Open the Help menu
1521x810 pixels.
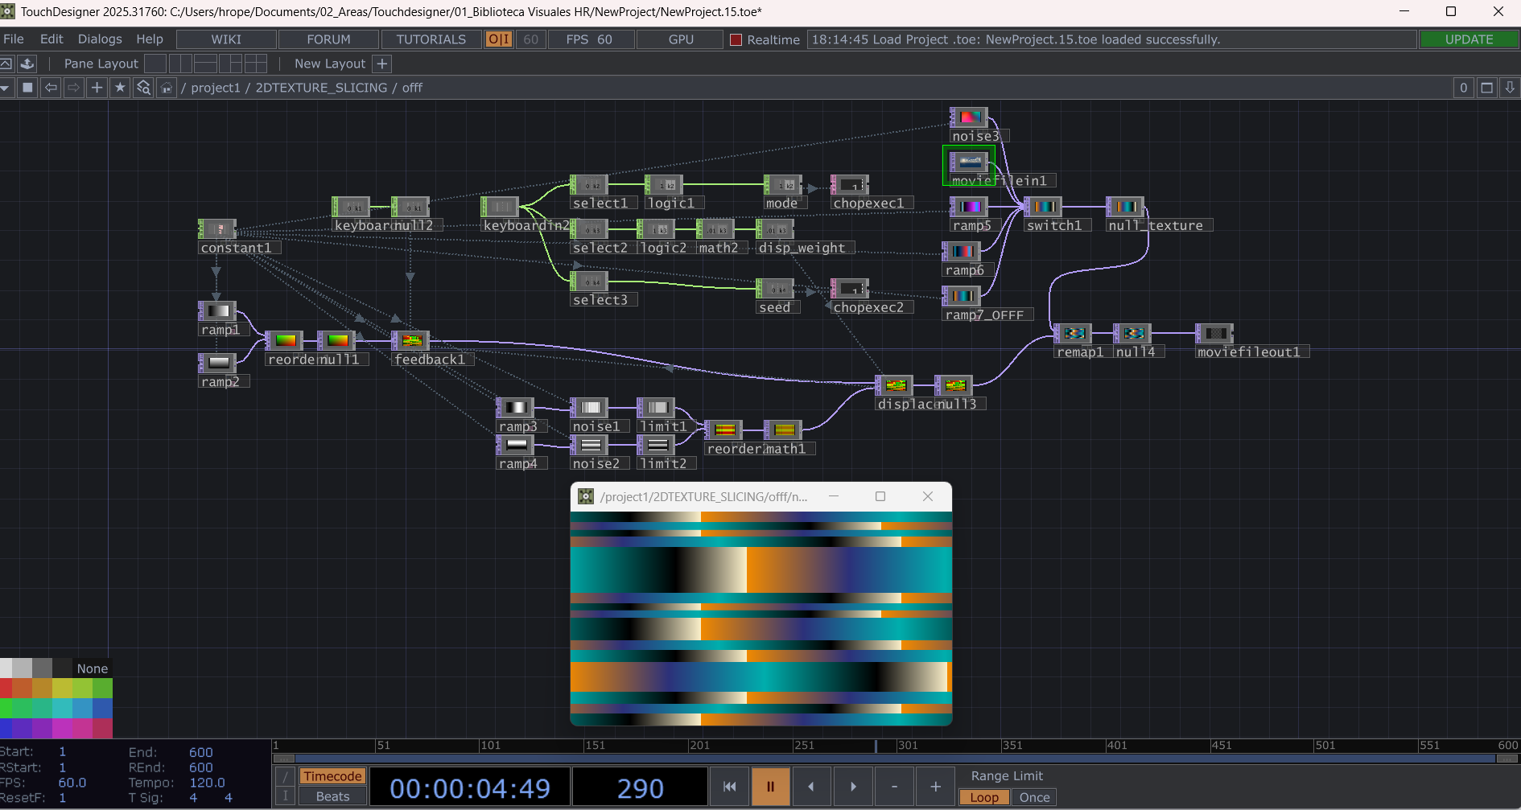150,39
